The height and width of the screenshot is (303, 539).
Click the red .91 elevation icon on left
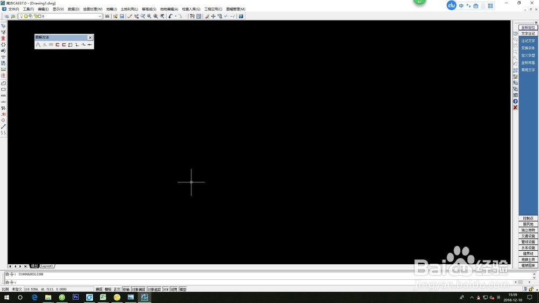[3, 114]
